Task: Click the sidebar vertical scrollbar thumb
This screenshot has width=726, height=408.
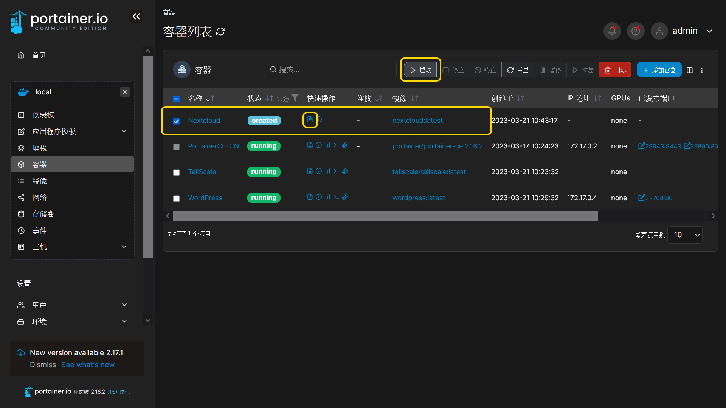Action: pos(148,157)
